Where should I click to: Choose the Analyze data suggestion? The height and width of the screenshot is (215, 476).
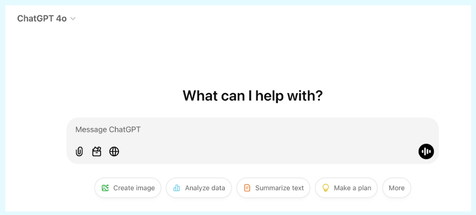pyautogui.click(x=199, y=188)
